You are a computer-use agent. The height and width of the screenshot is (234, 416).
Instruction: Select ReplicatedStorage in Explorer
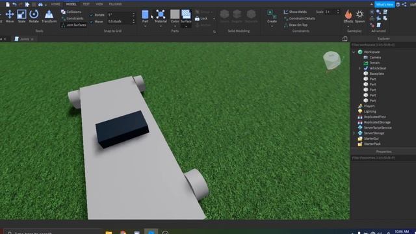(377, 122)
